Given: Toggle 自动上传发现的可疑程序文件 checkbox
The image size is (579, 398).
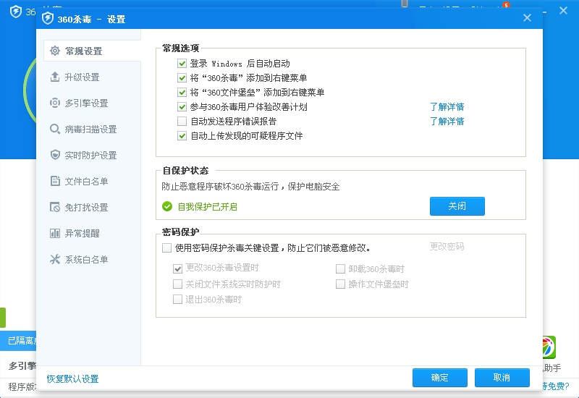Looking at the screenshot, I should click(182, 135).
